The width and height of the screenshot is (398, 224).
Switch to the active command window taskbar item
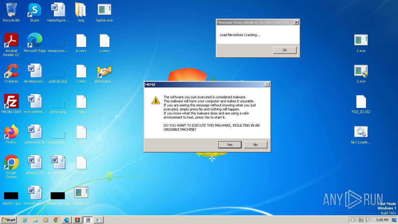tap(88, 220)
